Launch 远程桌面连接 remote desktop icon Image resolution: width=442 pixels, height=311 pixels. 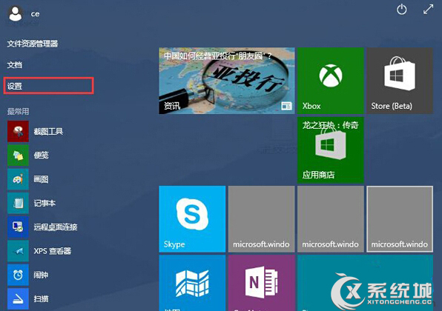[18, 227]
